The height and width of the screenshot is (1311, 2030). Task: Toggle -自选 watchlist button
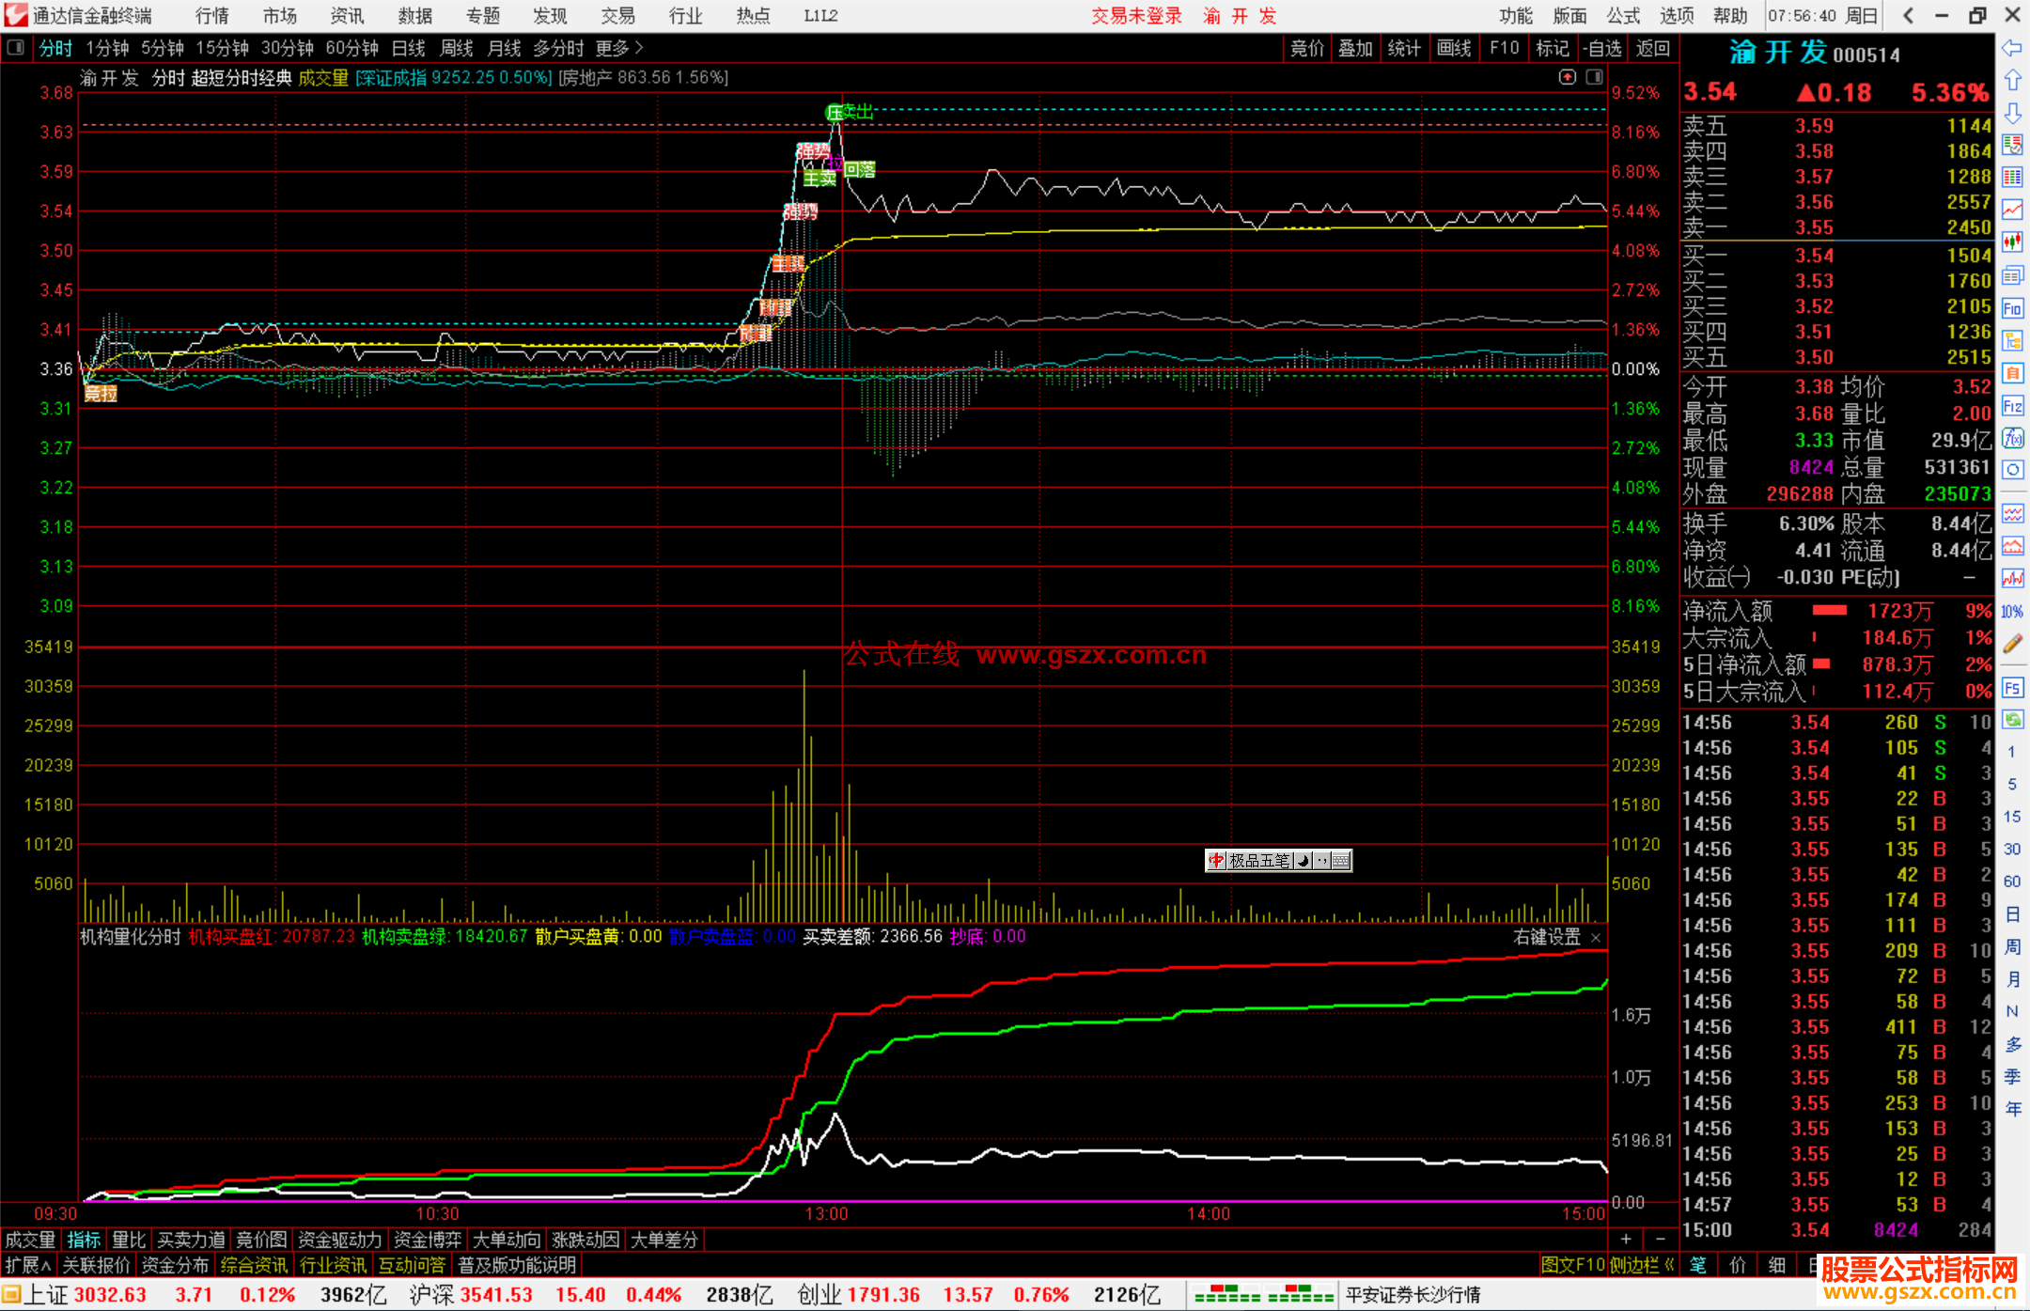click(x=1602, y=48)
